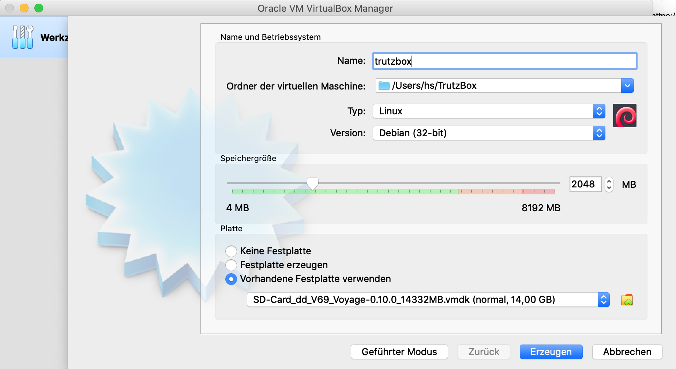Click the memory size stepper arrows
The height and width of the screenshot is (369, 676).
click(x=609, y=184)
